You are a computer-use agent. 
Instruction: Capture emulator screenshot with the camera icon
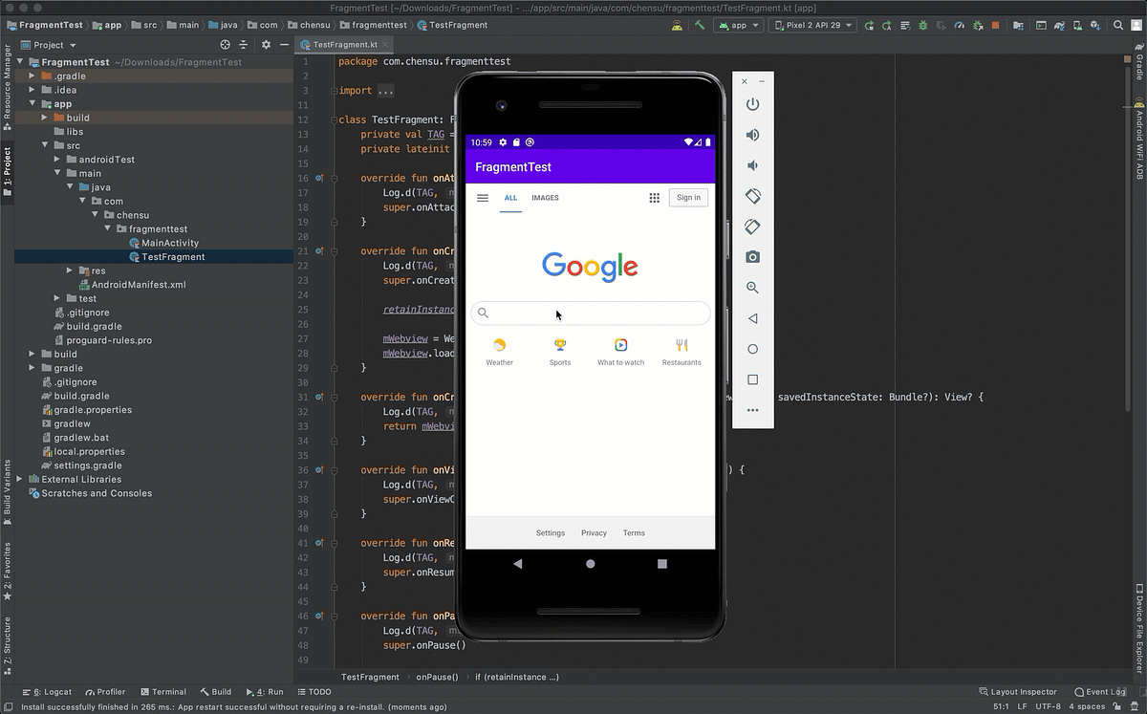[753, 256]
